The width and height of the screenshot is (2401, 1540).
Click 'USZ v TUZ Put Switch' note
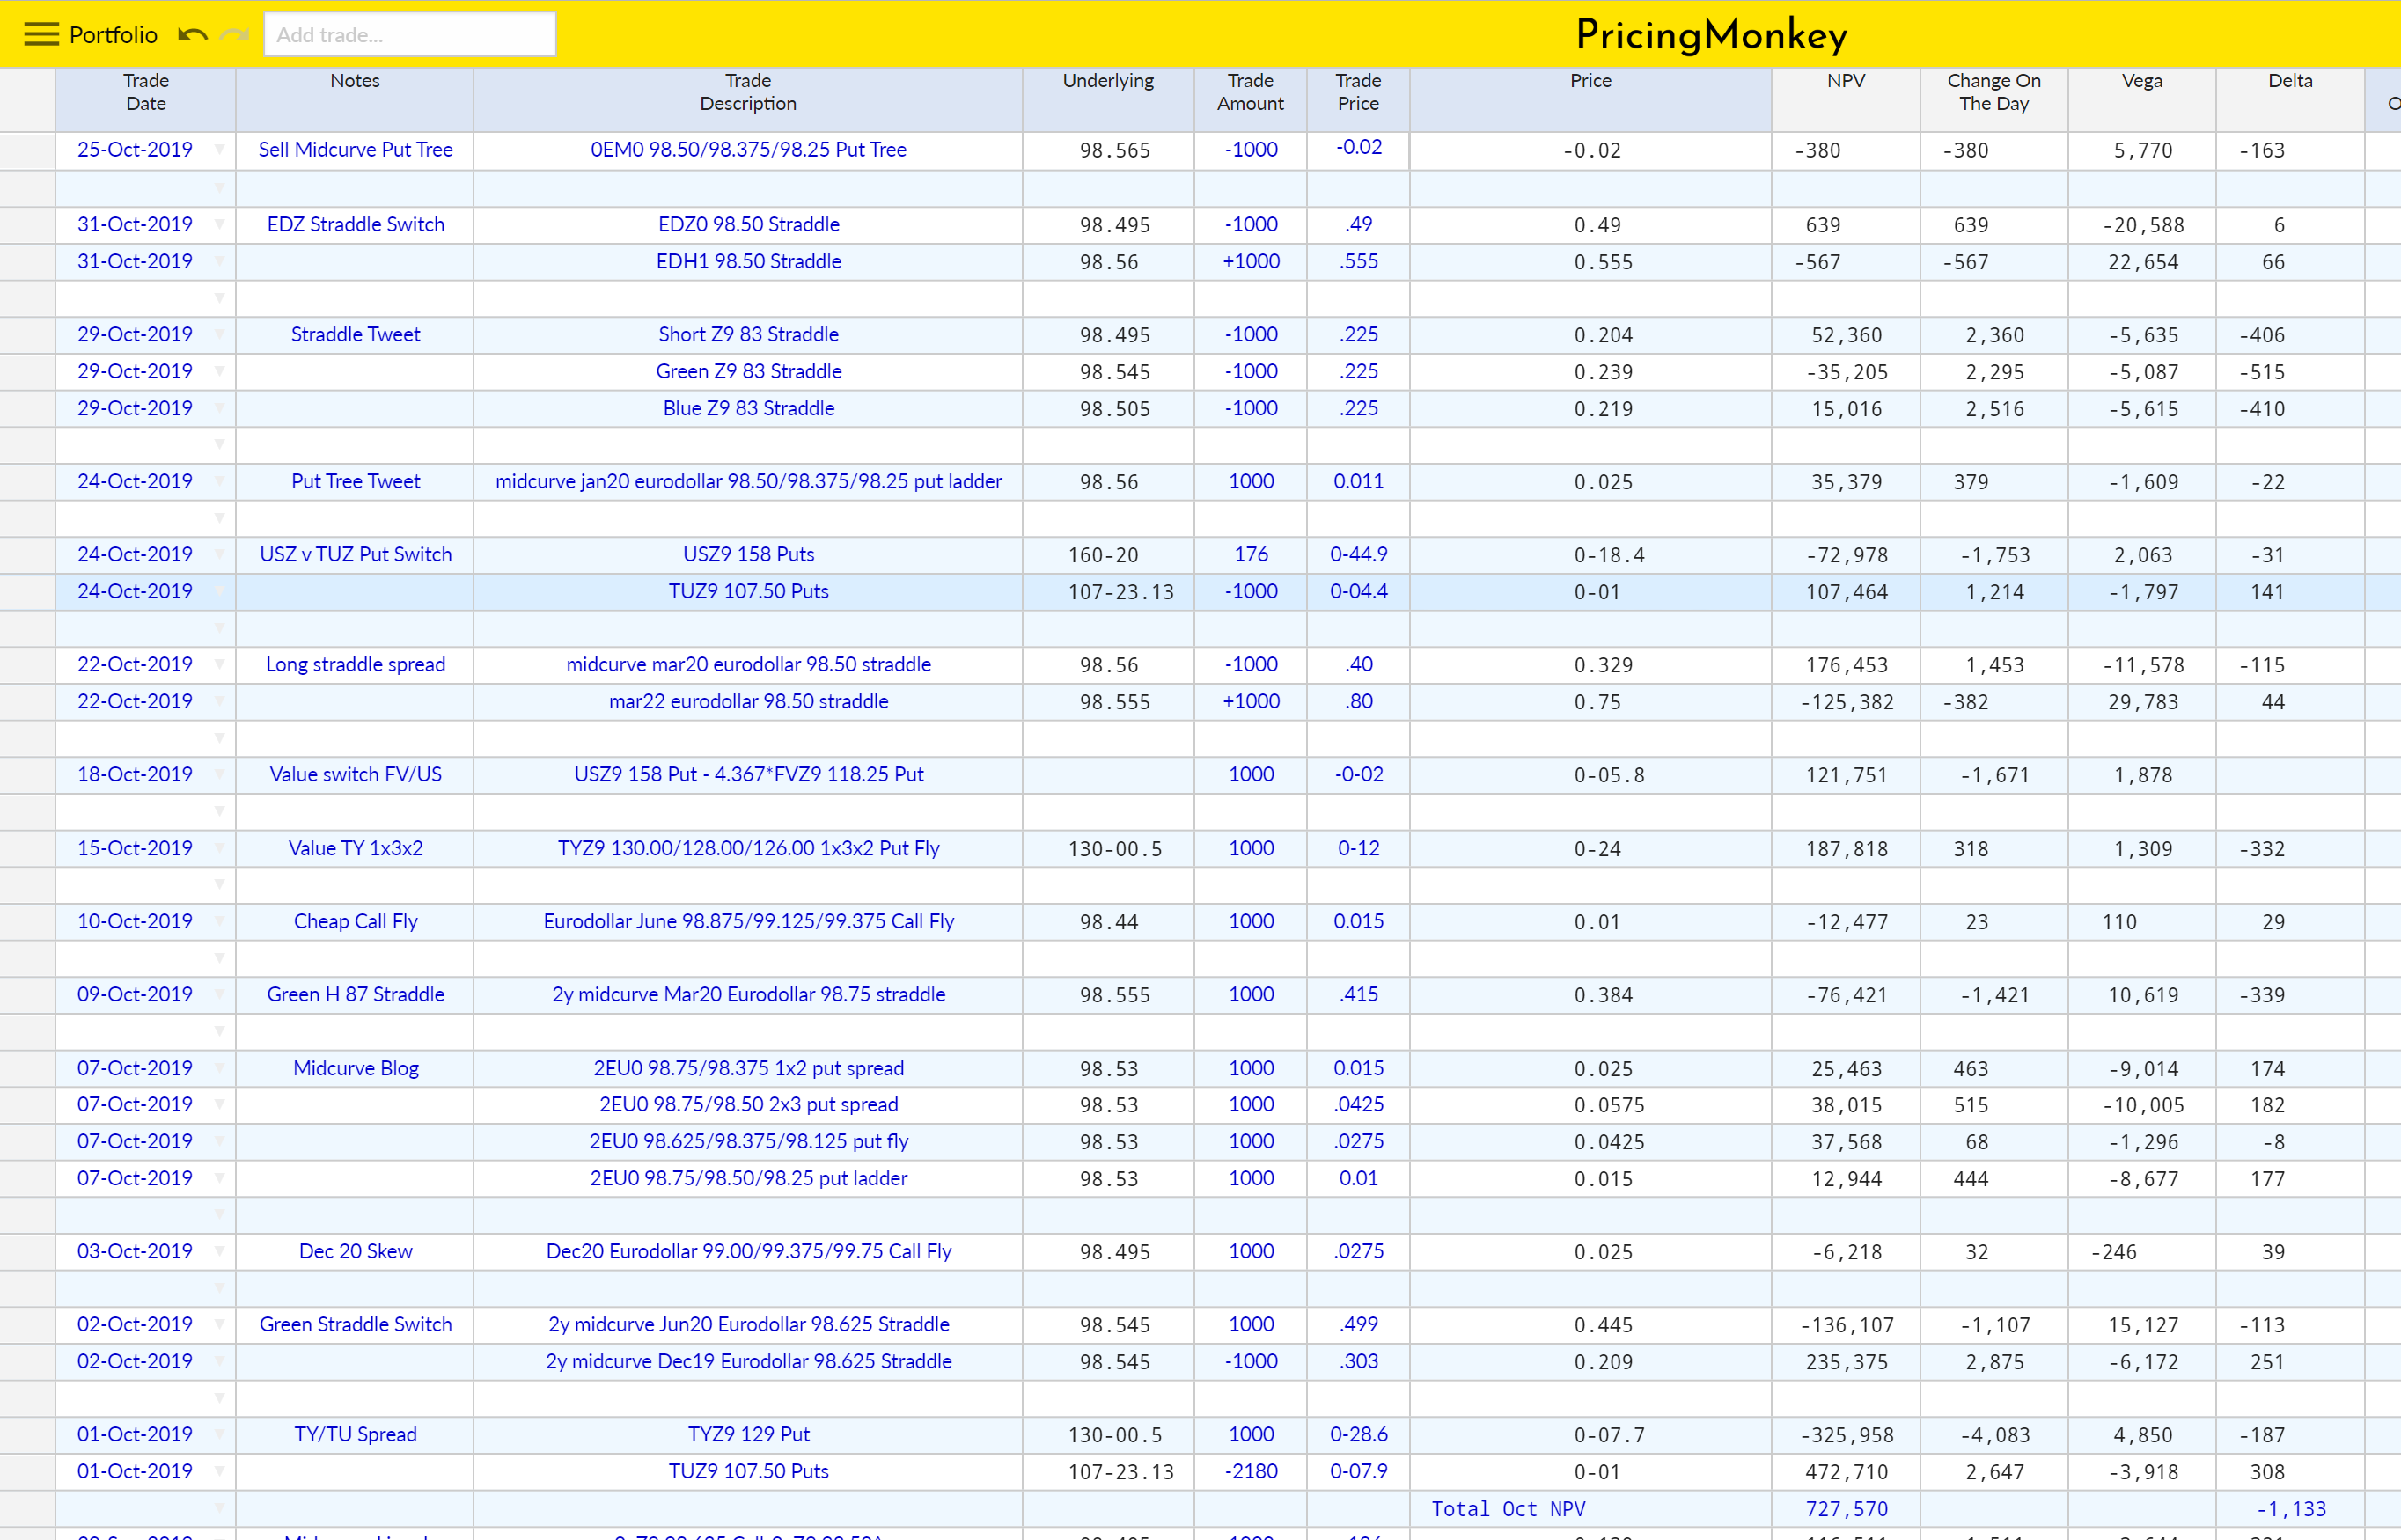[355, 555]
